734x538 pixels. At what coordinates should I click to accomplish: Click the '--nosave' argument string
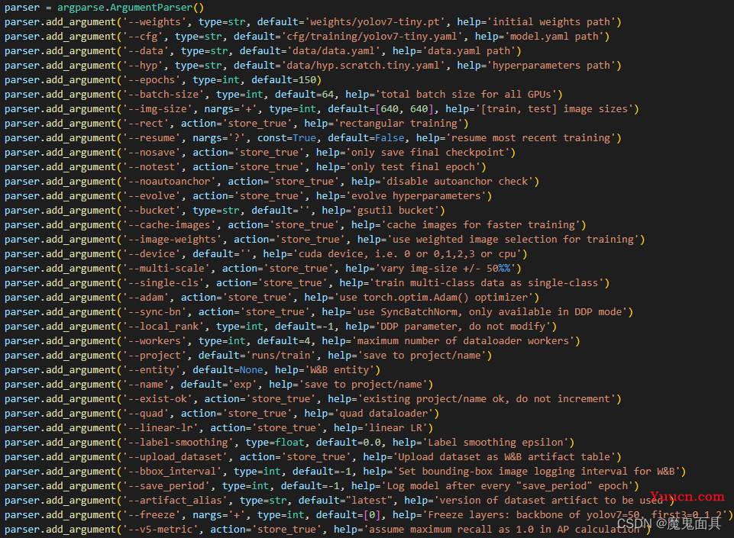pos(152,153)
